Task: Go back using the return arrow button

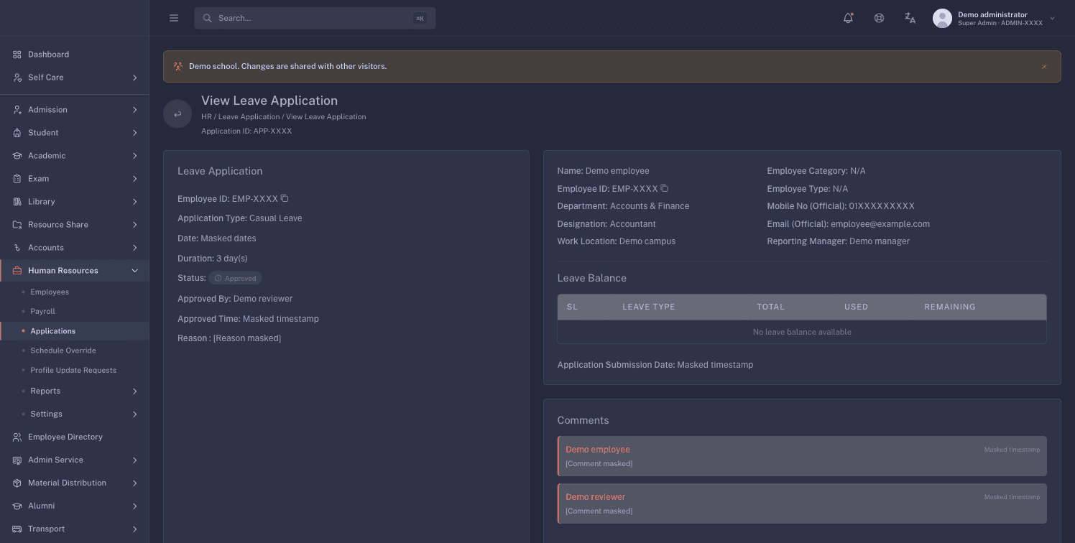Action: 177,114
